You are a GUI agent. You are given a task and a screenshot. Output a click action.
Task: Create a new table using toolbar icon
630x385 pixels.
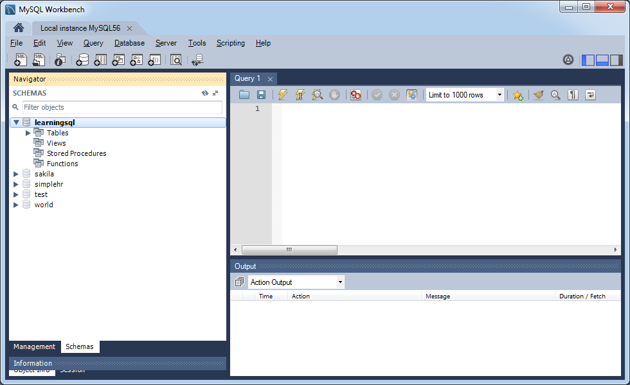point(100,60)
